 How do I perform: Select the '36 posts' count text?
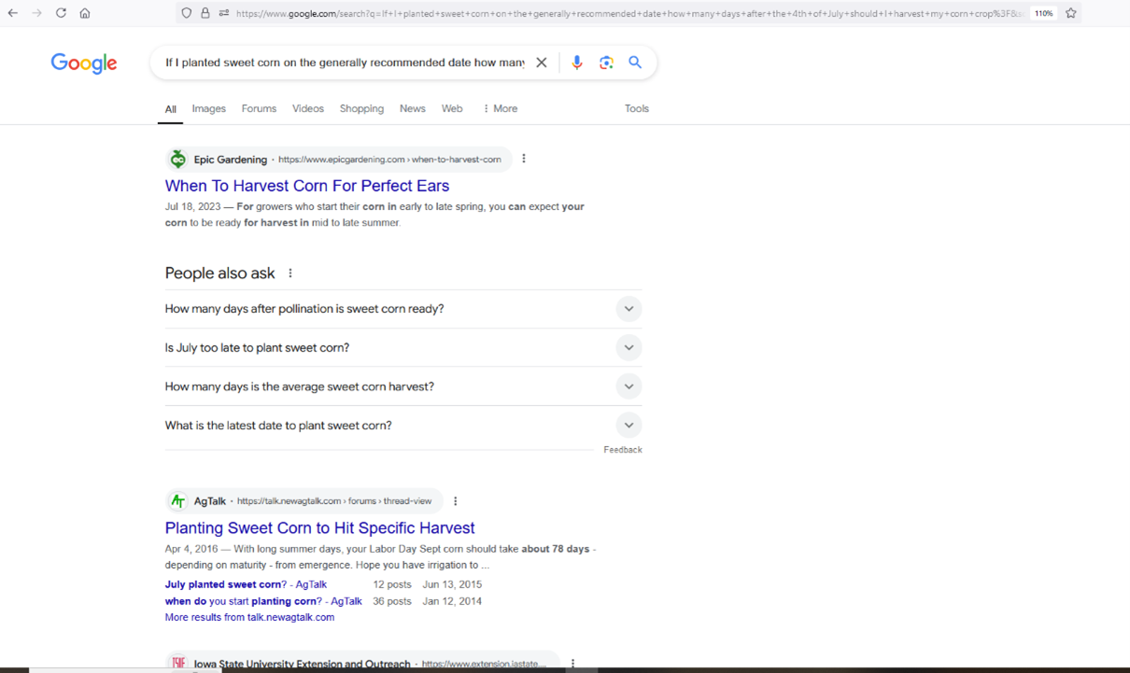click(x=392, y=601)
